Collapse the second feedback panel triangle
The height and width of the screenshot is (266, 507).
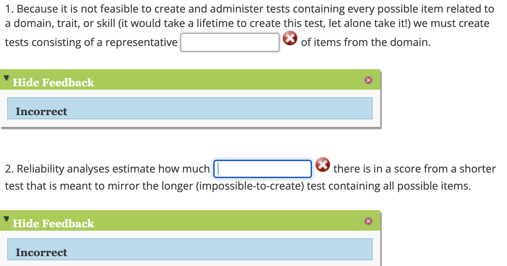[x=6, y=219]
